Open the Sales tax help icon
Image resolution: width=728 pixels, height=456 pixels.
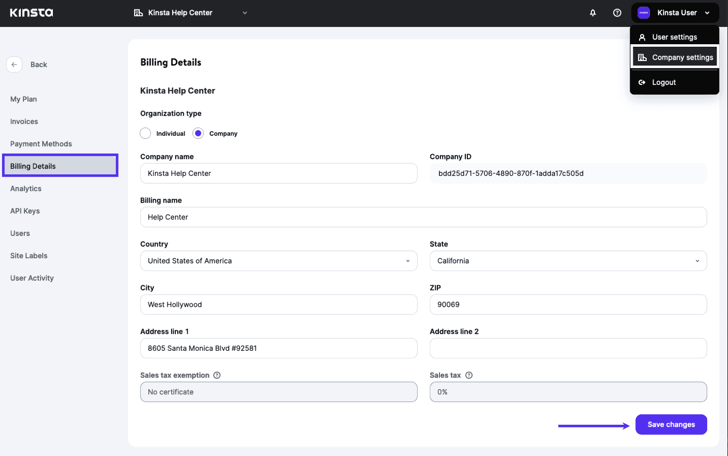[x=469, y=375]
